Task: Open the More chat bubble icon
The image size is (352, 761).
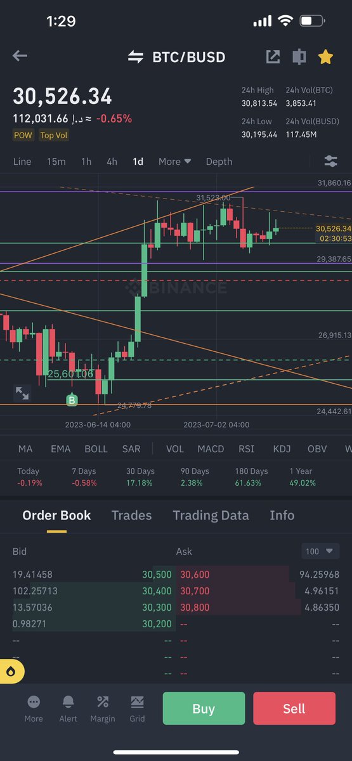Action: [x=34, y=702]
